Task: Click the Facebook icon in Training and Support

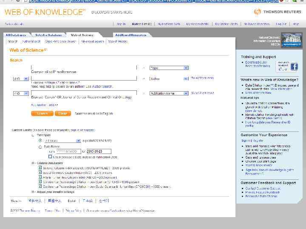Action: [294, 67]
